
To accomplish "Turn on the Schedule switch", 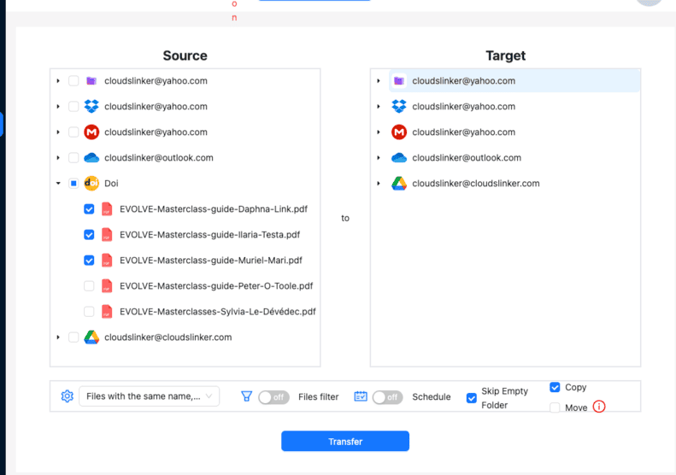I will point(388,397).
